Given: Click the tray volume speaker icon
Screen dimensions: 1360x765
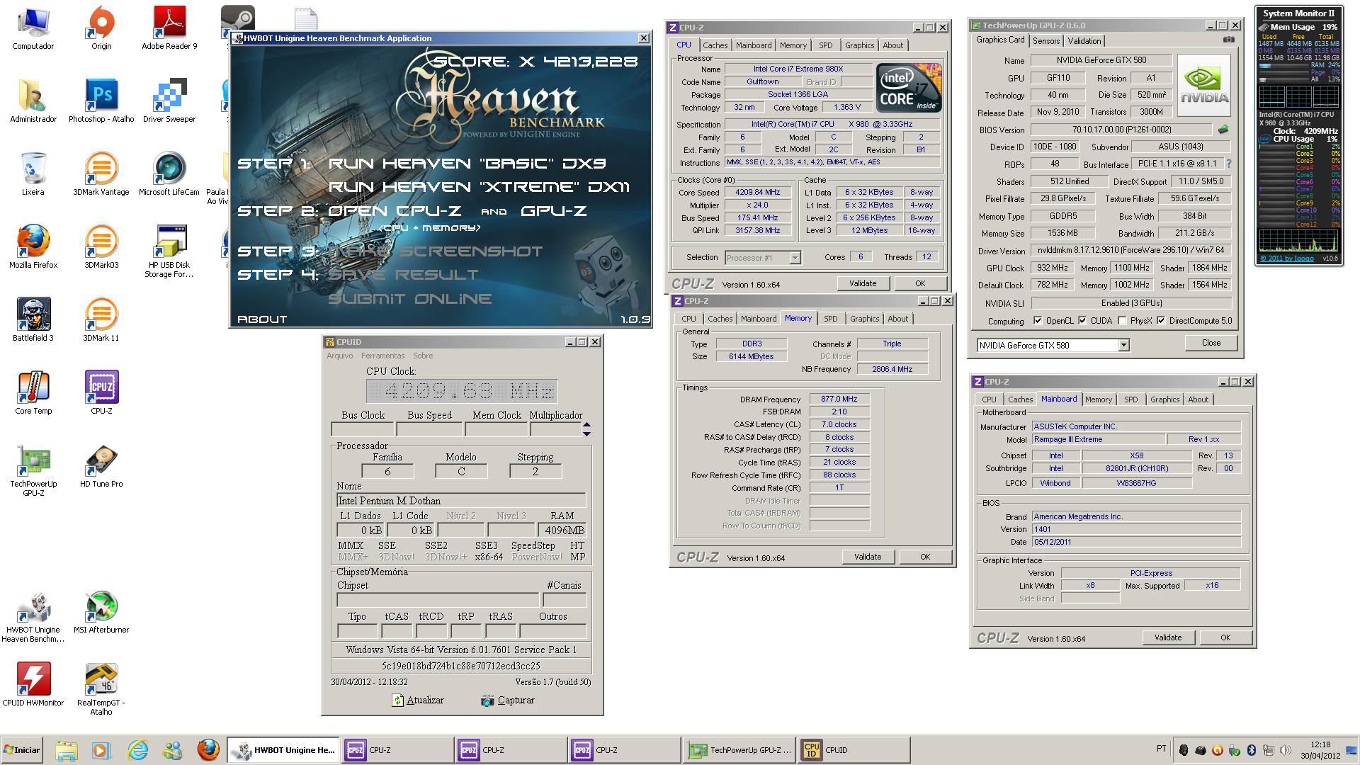Looking at the screenshot, I should point(1286,749).
